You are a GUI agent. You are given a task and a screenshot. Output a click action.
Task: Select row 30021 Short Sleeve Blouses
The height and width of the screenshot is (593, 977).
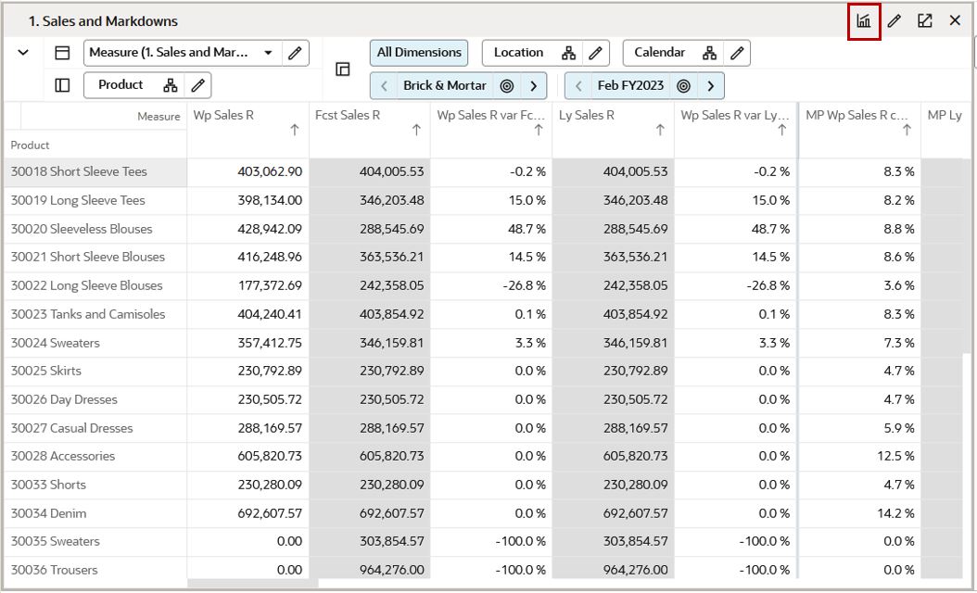tap(95, 258)
